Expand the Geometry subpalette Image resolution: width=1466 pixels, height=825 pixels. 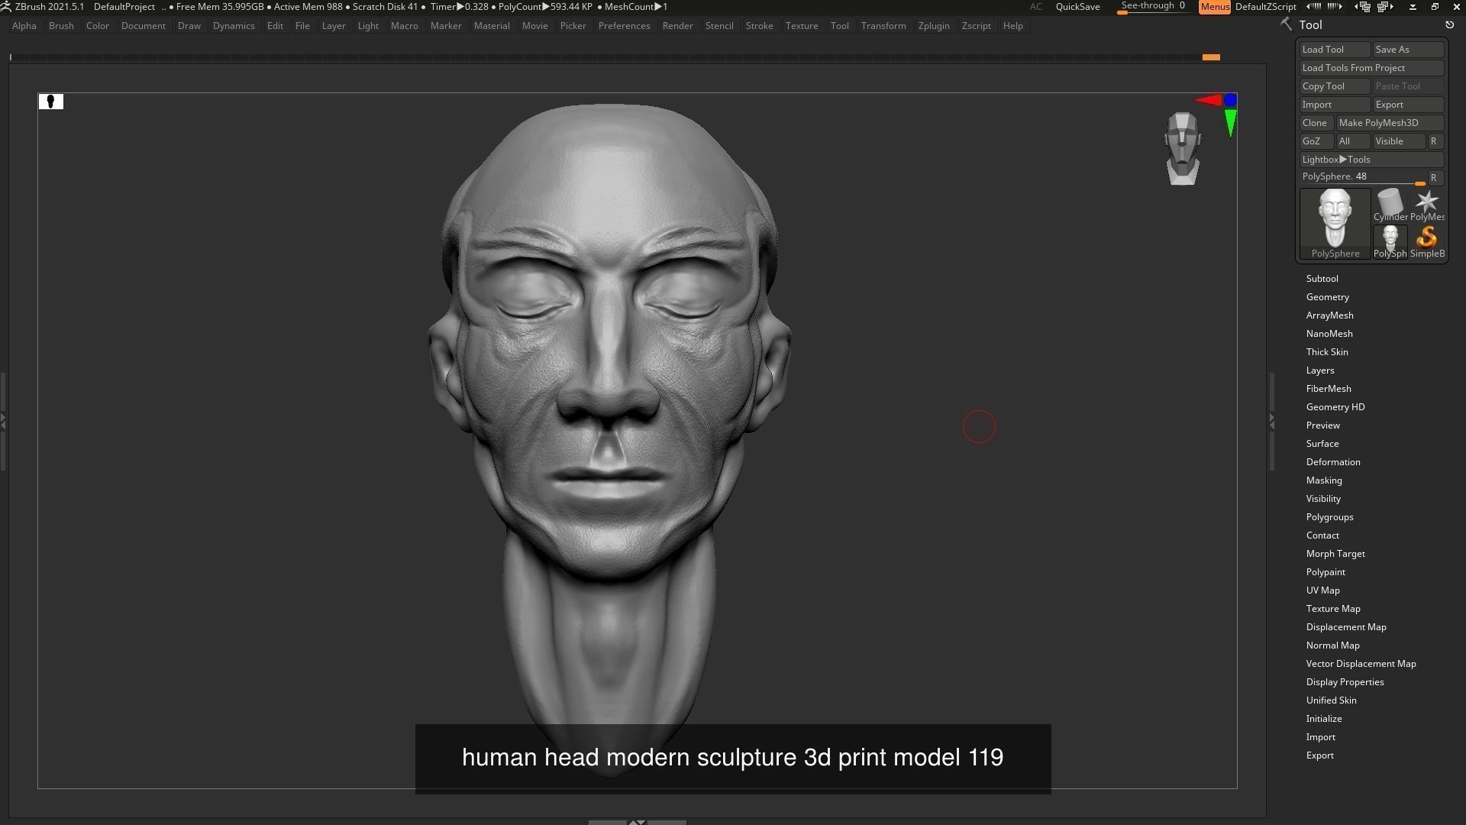(1327, 297)
